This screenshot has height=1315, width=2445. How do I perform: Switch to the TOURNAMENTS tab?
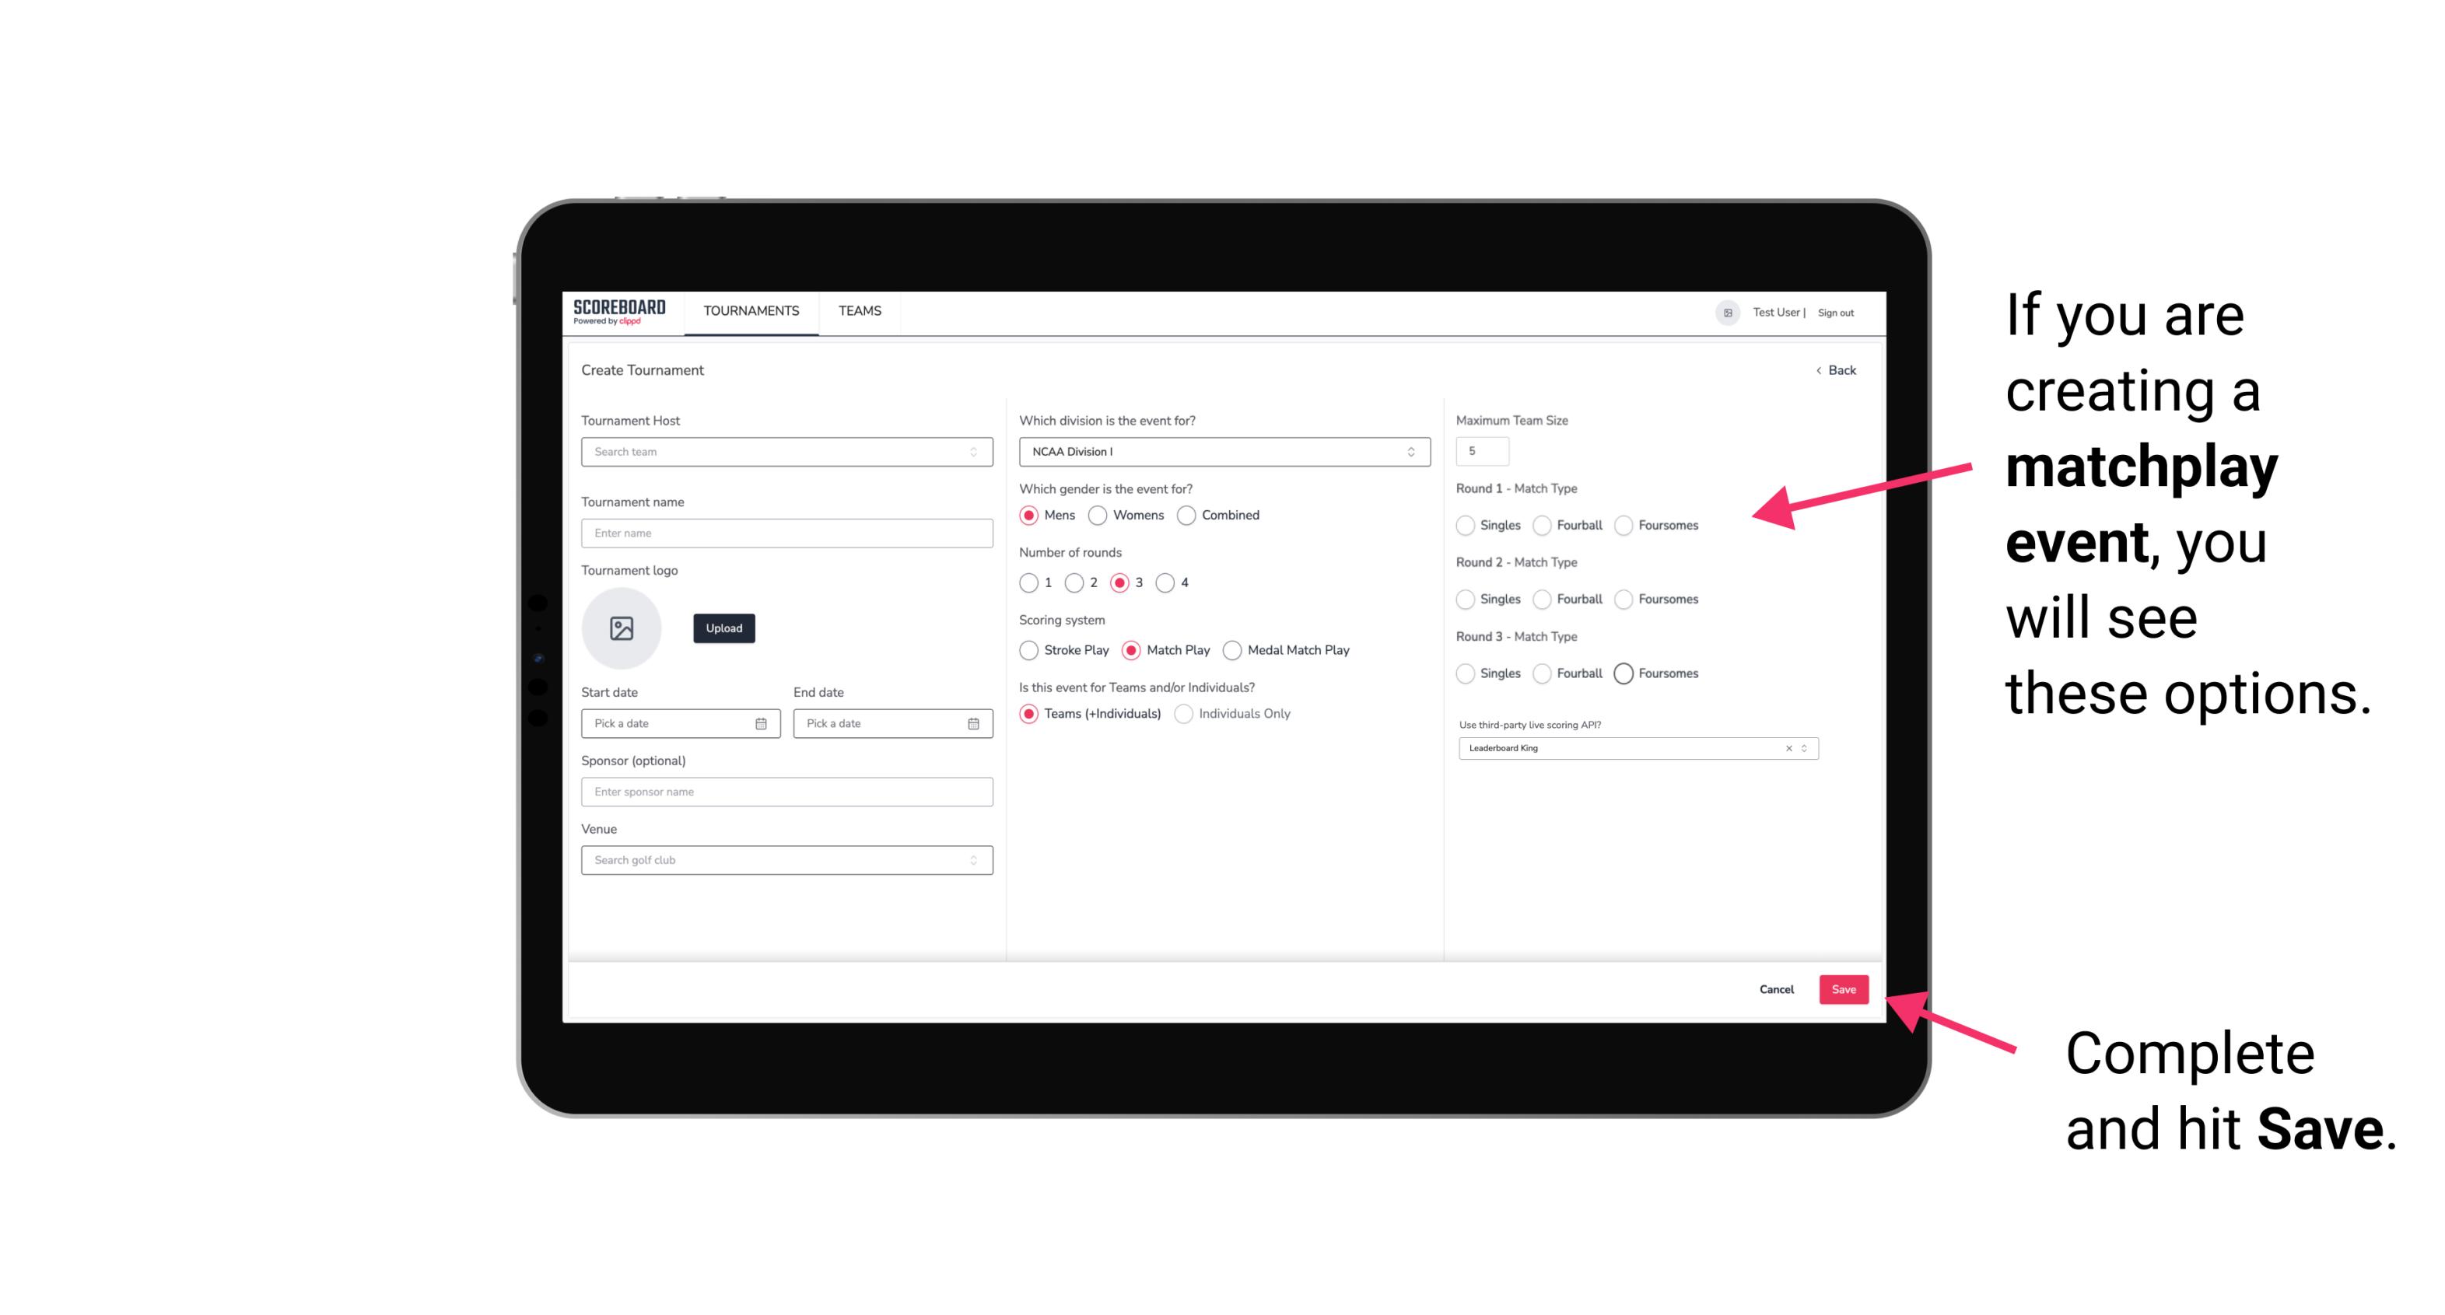coord(750,311)
